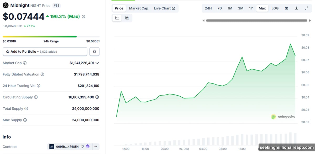Select the line chart view icon
Viewport: 315px width, 154px height.
[117, 18]
